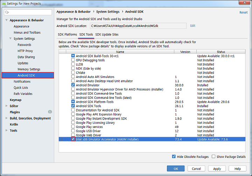This screenshot has height=176, width=252.
Task: Sort table by Version column header
Action: pos(185,52)
